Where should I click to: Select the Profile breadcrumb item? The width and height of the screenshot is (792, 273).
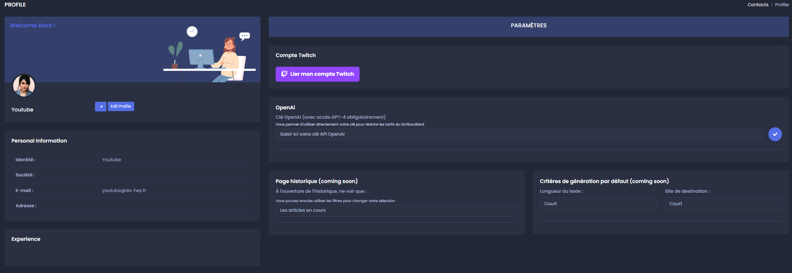[782, 5]
